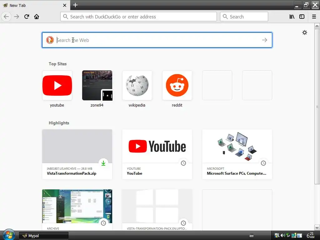Viewport: 320px width, 240px height.
Task: Open the on-screen keyboard taskbar icon
Action: 252,236
